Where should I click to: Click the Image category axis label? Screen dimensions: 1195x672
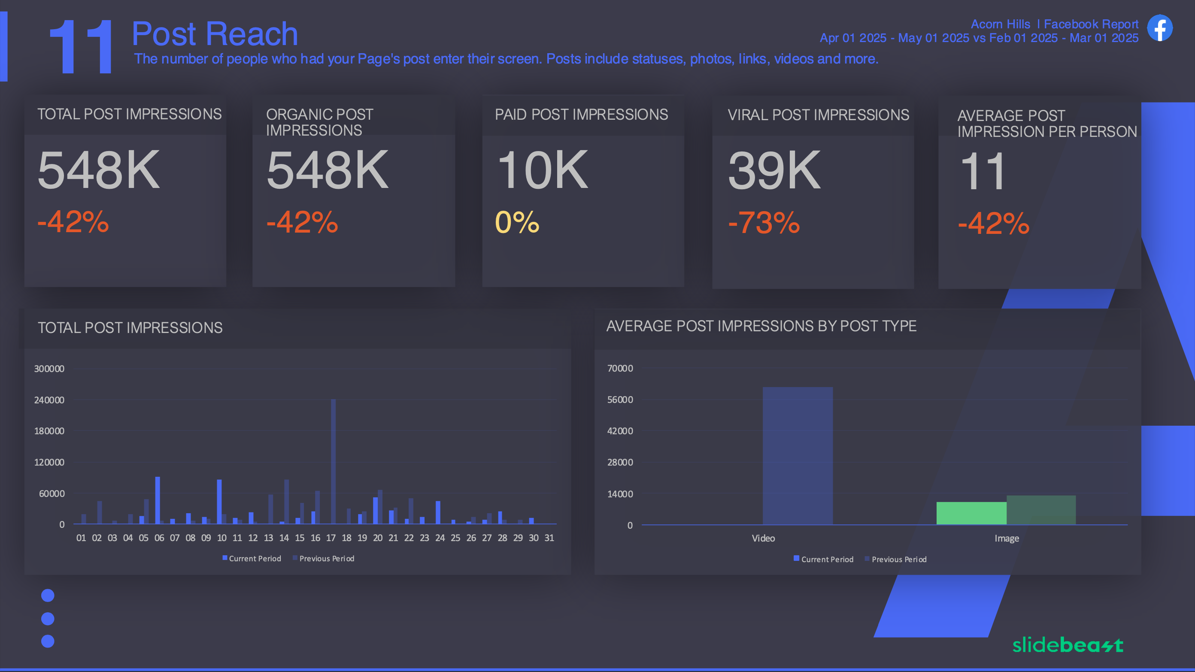[1007, 539]
